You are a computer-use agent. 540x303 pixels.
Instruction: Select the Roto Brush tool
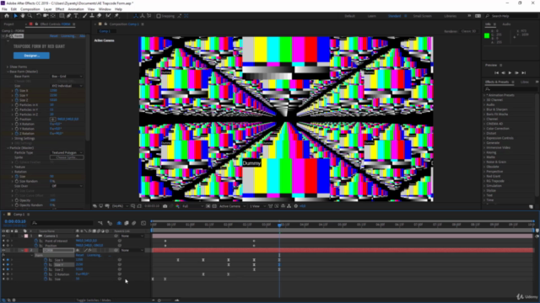[109, 16]
